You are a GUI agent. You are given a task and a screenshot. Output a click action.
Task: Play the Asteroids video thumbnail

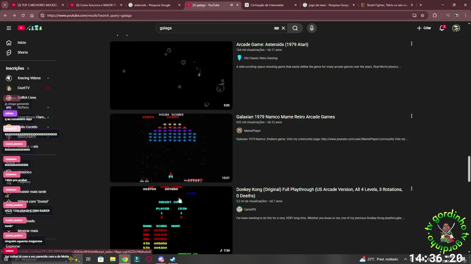click(171, 75)
